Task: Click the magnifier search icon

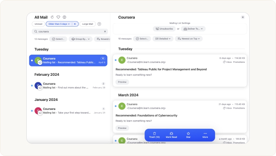Action: (36, 32)
